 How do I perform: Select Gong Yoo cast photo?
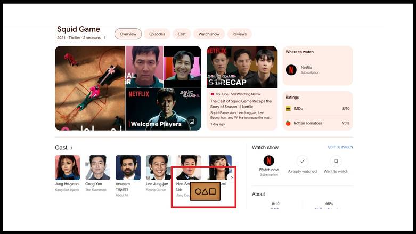pyautogui.click(x=97, y=167)
